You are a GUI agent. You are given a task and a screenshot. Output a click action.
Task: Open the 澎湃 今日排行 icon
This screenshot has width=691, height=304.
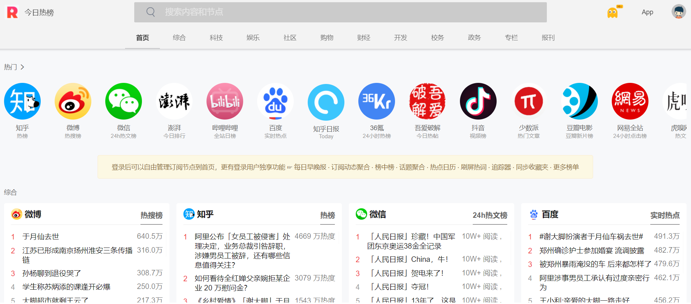click(174, 101)
